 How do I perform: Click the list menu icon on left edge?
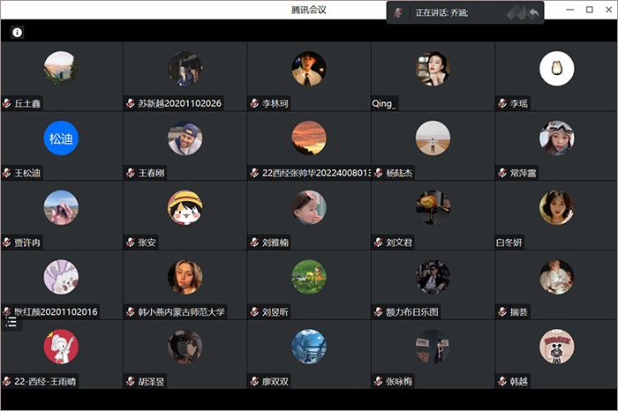tap(11, 323)
